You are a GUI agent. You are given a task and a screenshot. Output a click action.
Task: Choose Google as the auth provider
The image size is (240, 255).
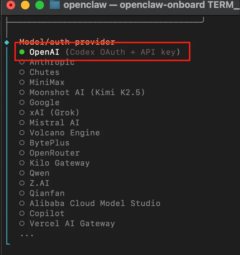click(x=22, y=103)
